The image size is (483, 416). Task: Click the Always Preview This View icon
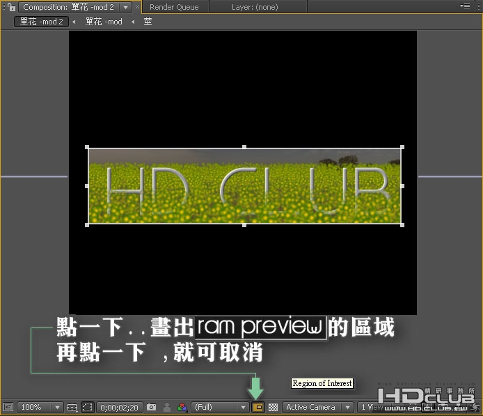pos(8,407)
